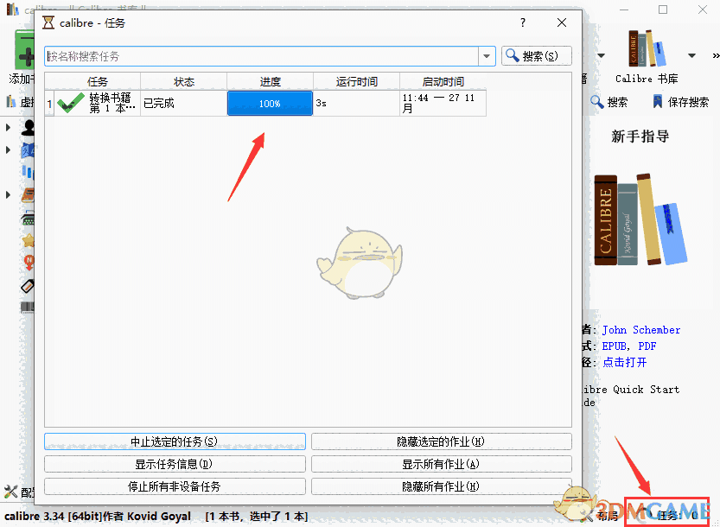
Task: Open the John Schember author link
Action: tap(641, 329)
